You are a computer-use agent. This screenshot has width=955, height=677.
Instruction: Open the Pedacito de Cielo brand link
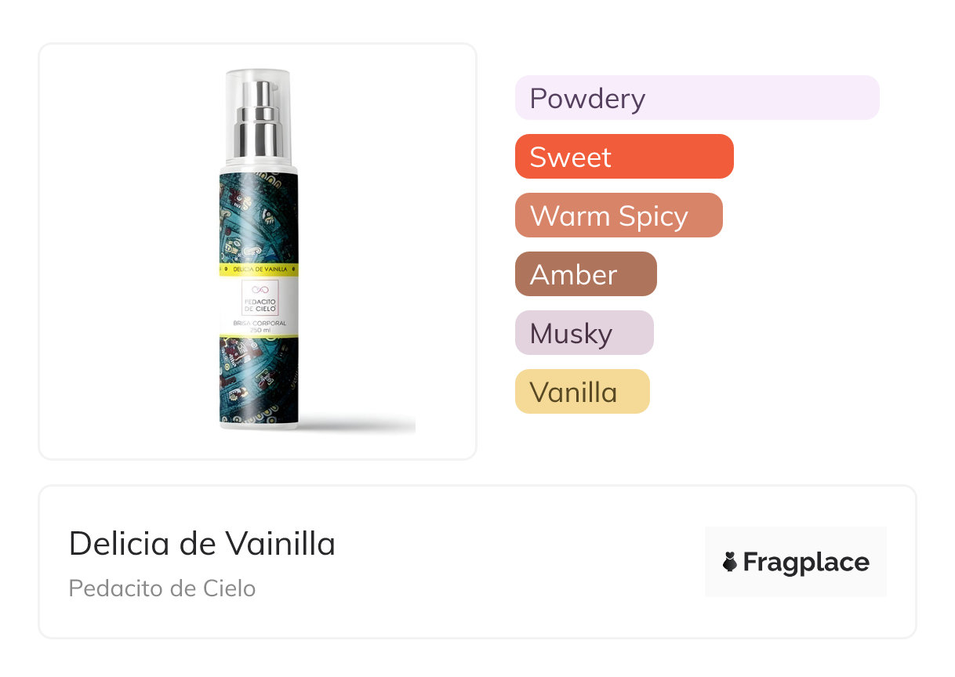(162, 588)
